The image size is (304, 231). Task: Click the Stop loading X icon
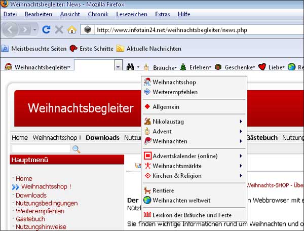tap(59, 30)
